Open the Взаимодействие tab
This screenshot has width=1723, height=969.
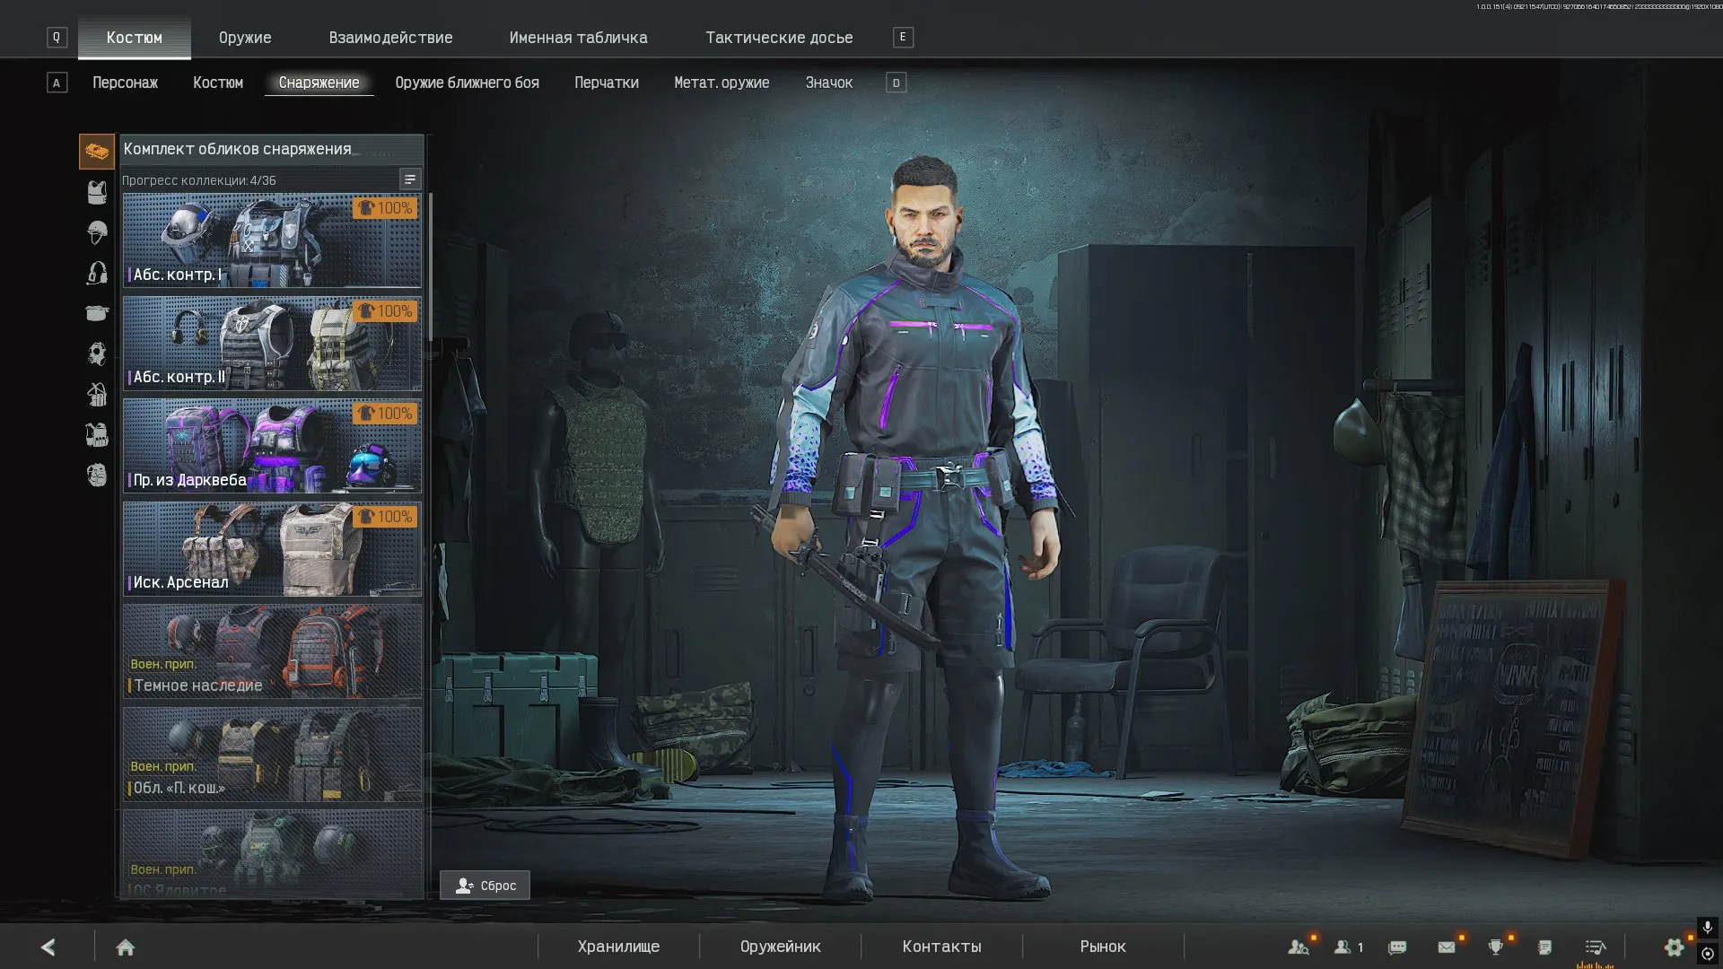pos(390,38)
